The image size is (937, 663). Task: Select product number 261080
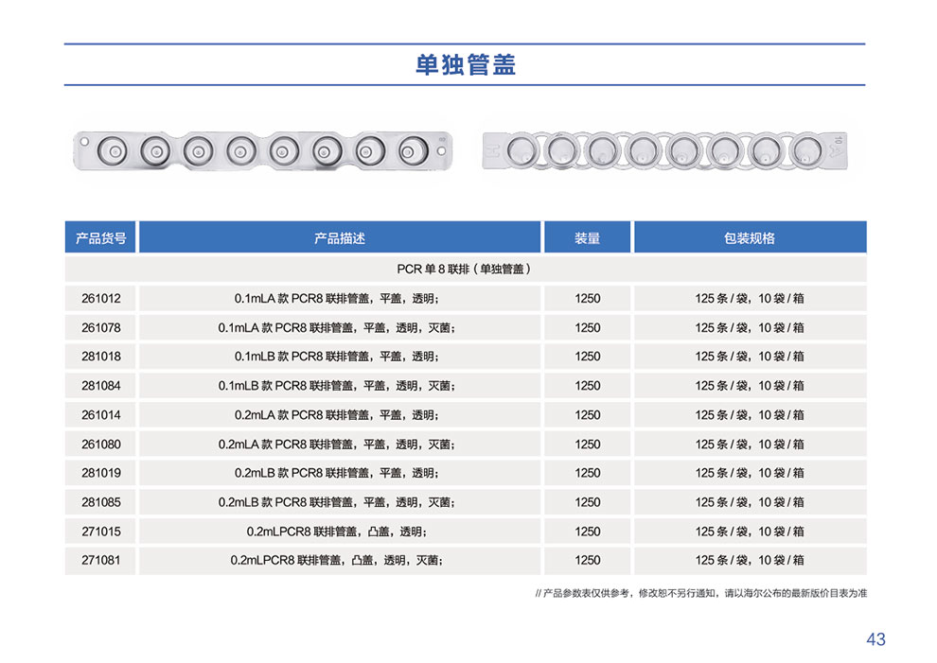[101, 445]
